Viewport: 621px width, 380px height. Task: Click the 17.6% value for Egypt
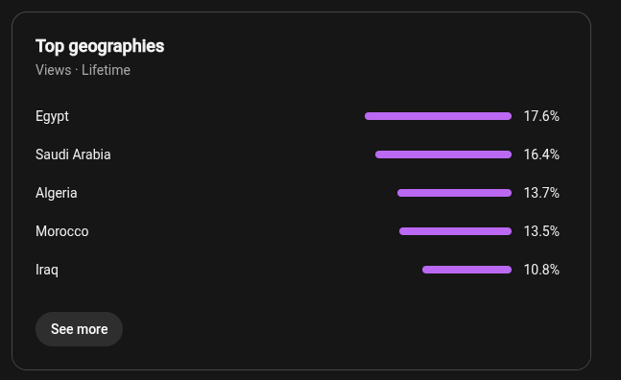tap(541, 116)
